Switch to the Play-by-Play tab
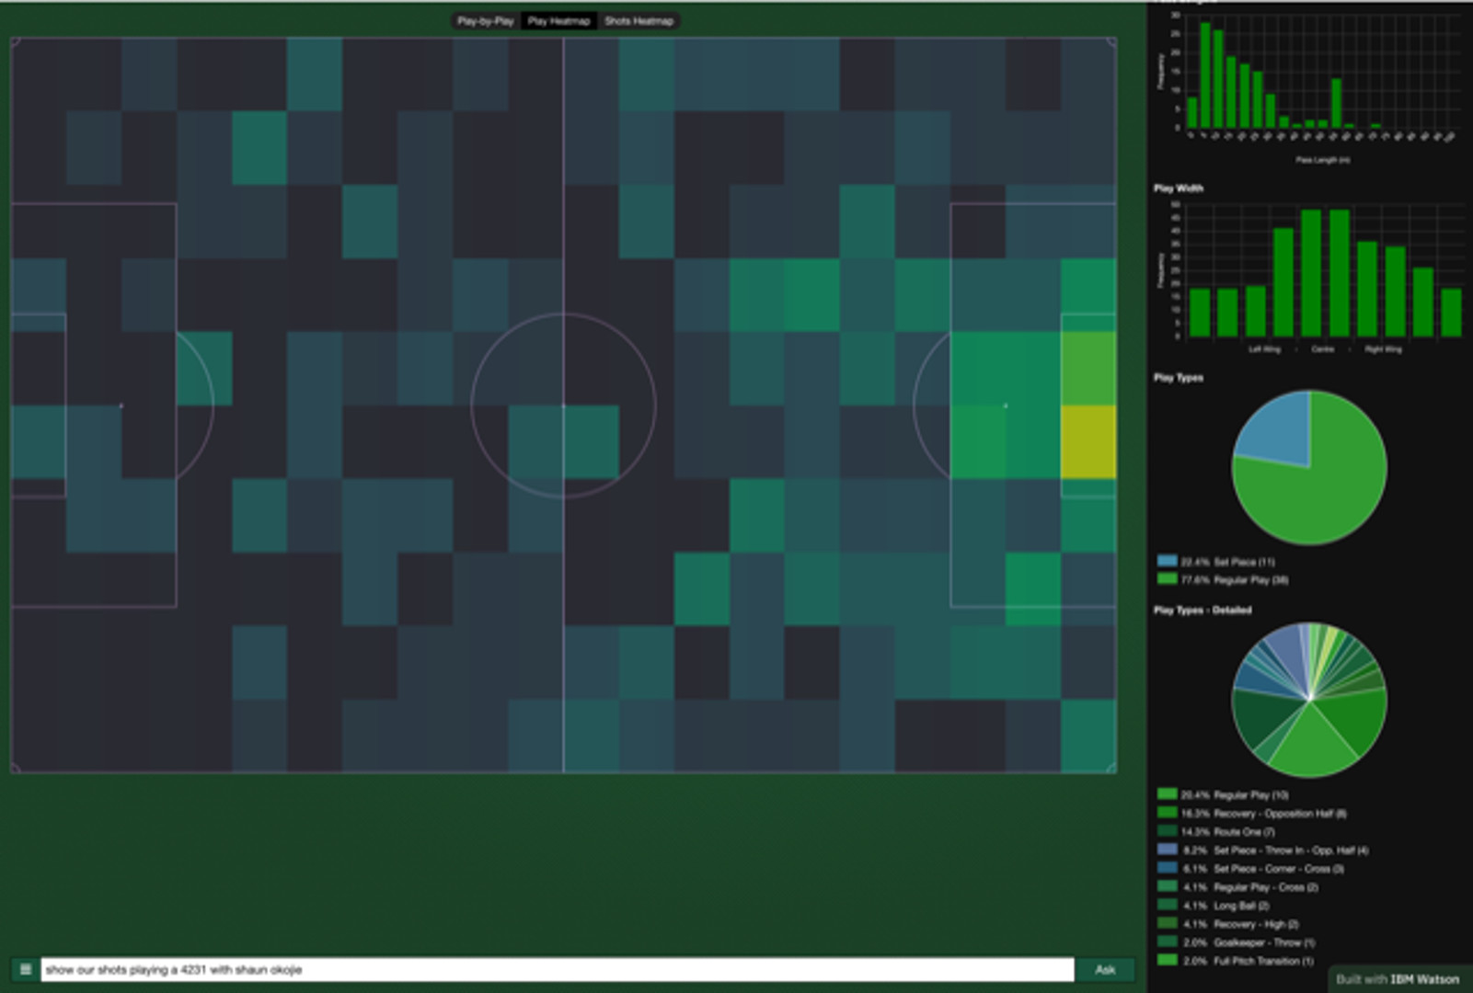Image resolution: width=1473 pixels, height=993 pixels. pyautogui.click(x=485, y=21)
